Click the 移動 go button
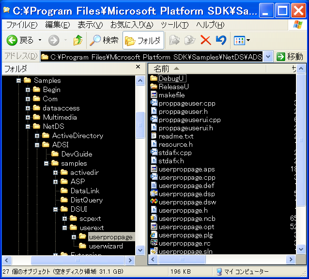This screenshot has height=279, width=309. tap(290, 57)
